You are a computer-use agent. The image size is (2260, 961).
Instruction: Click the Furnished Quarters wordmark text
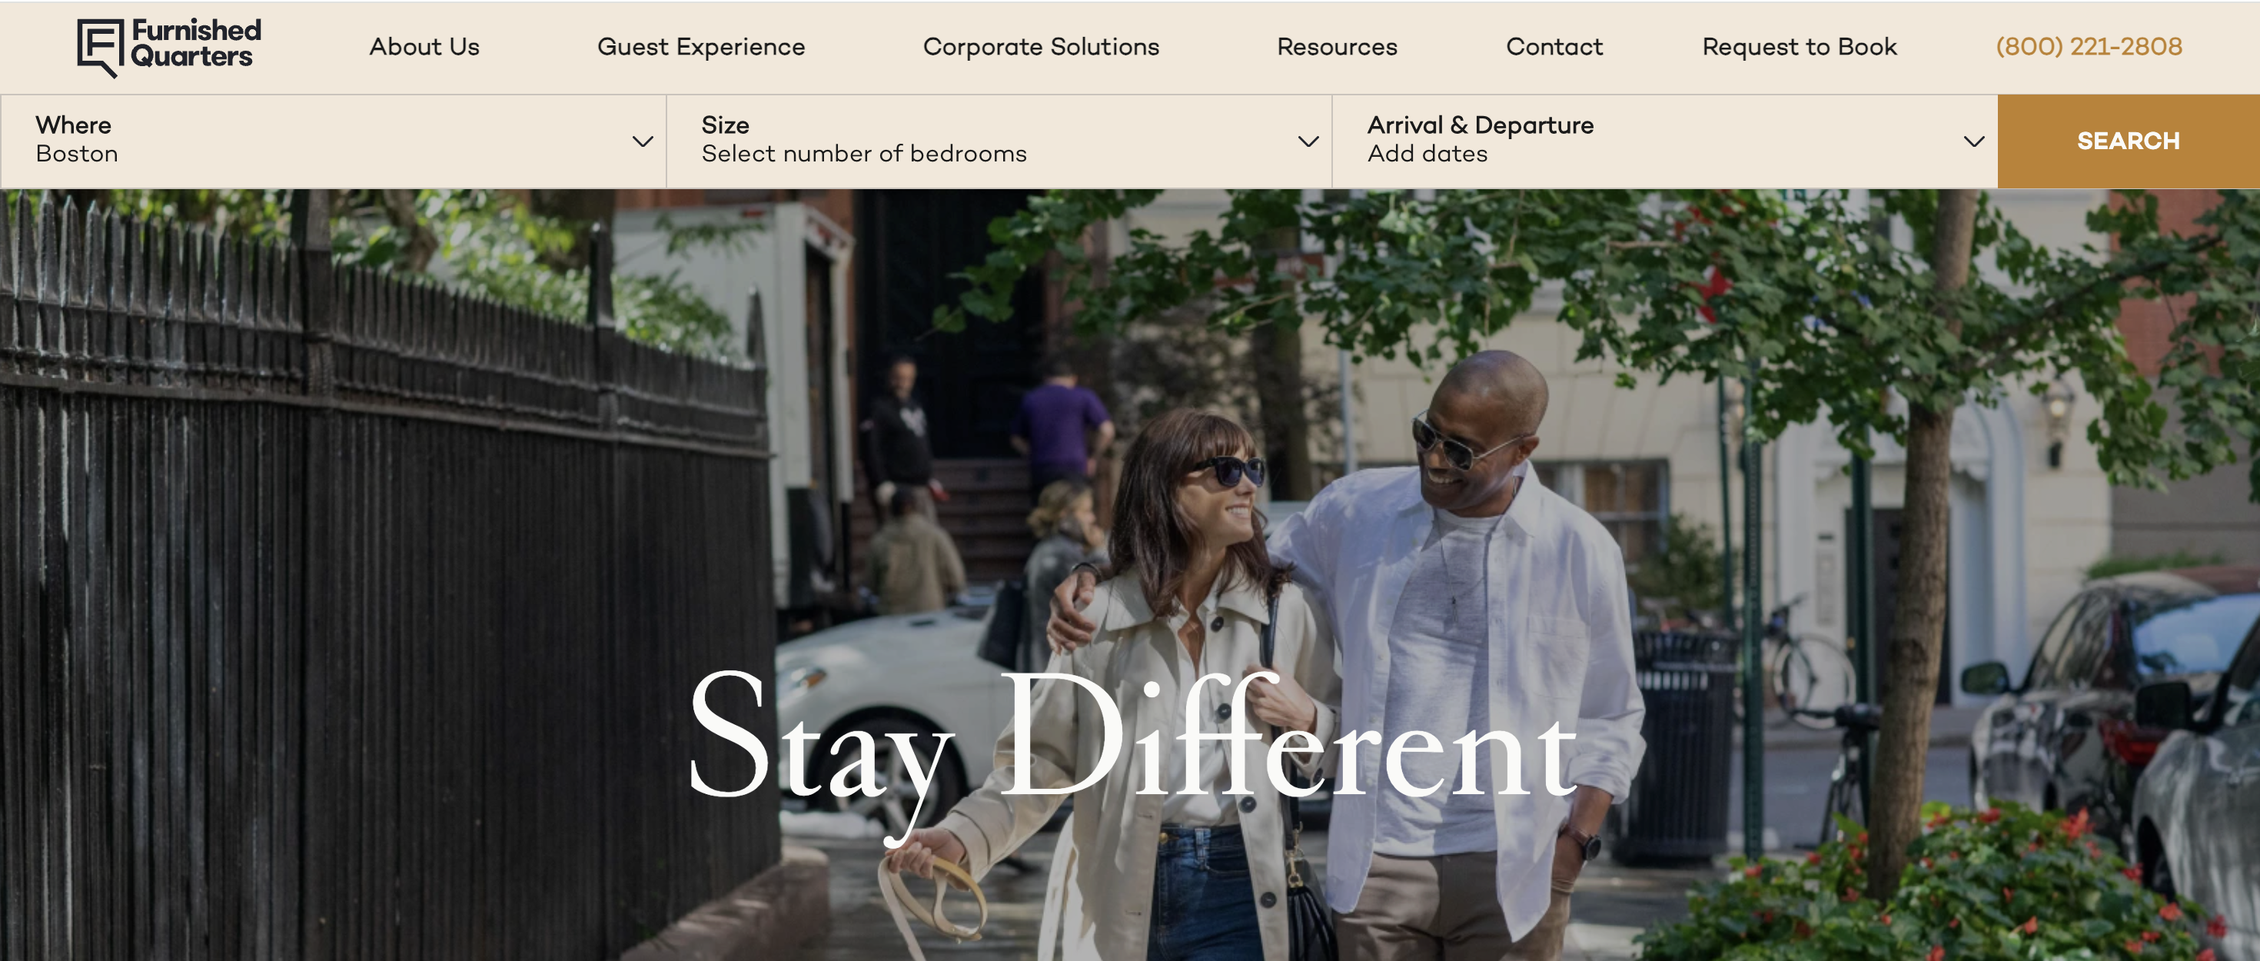[x=196, y=43]
